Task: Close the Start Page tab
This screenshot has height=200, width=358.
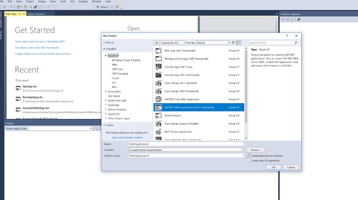Action: [24, 14]
